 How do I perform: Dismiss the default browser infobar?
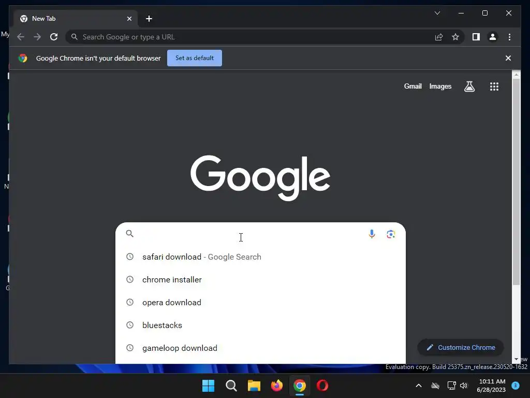point(508,58)
